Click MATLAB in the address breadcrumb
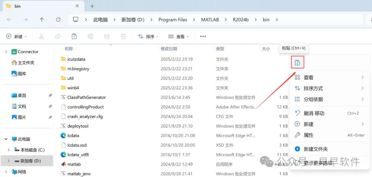The width and height of the screenshot is (372, 177). click(210, 20)
